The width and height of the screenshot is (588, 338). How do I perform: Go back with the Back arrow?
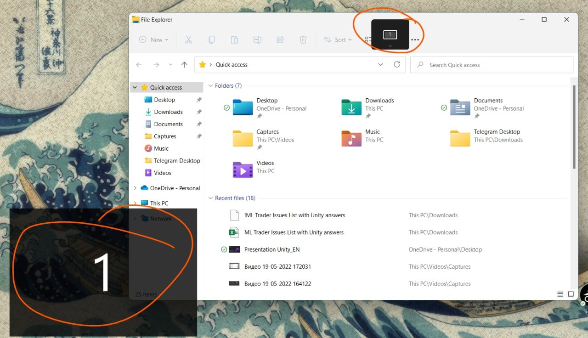tap(139, 65)
